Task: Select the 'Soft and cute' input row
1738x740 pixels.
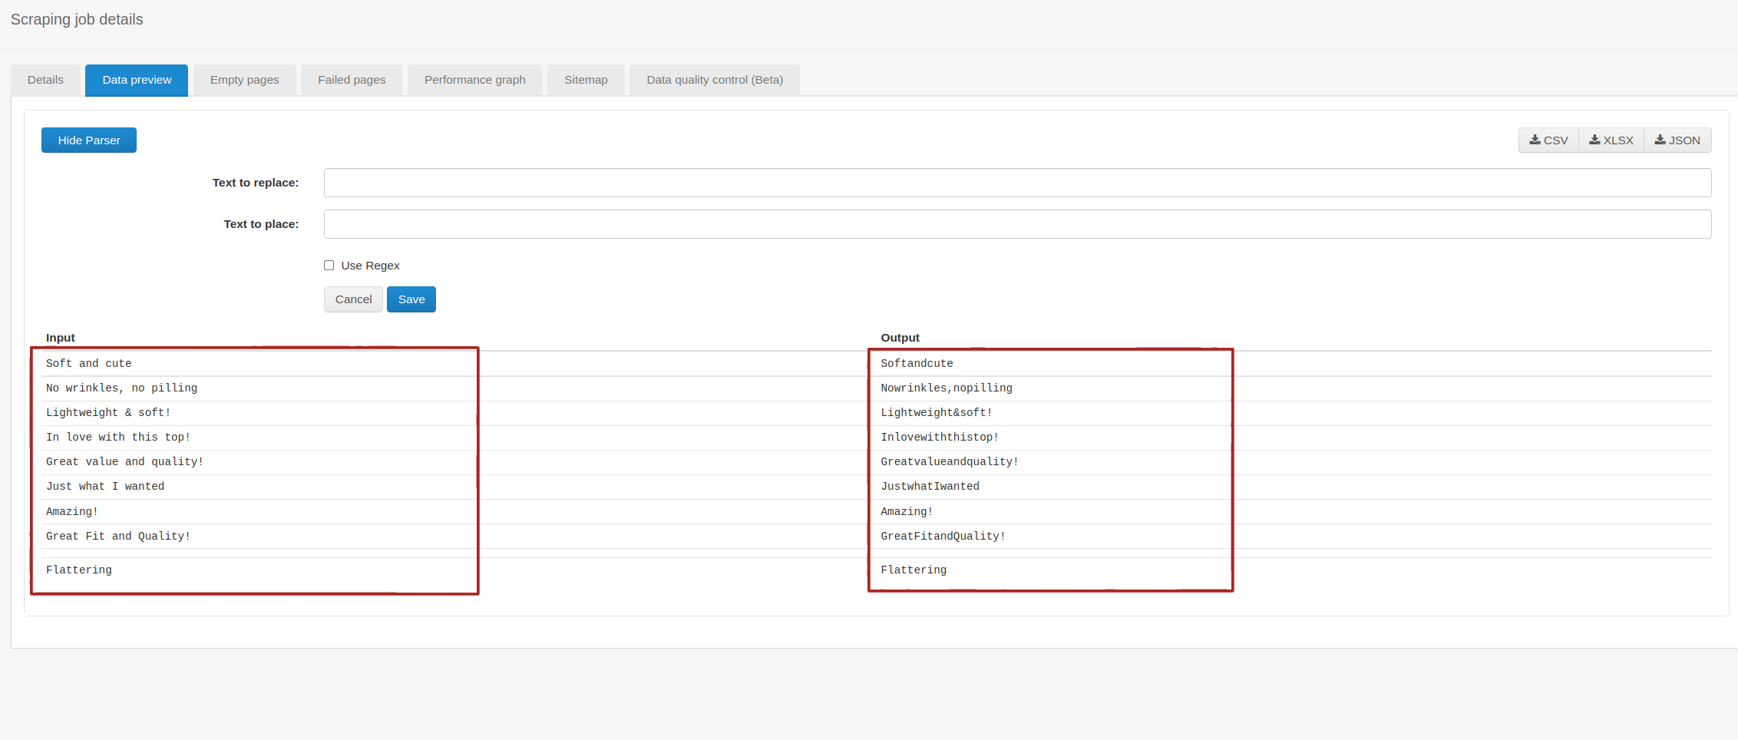Action: (x=89, y=364)
